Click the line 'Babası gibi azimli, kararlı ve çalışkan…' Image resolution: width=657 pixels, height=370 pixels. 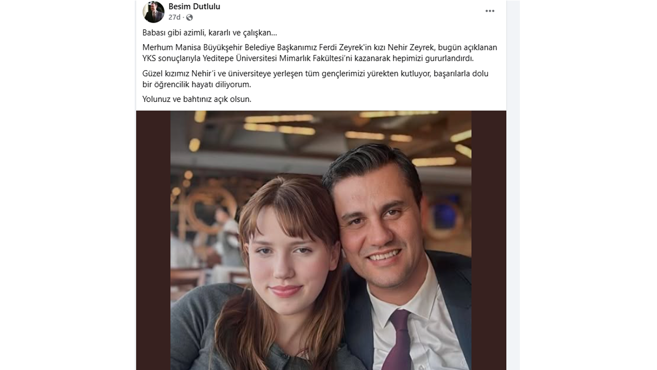(x=209, y=33)
